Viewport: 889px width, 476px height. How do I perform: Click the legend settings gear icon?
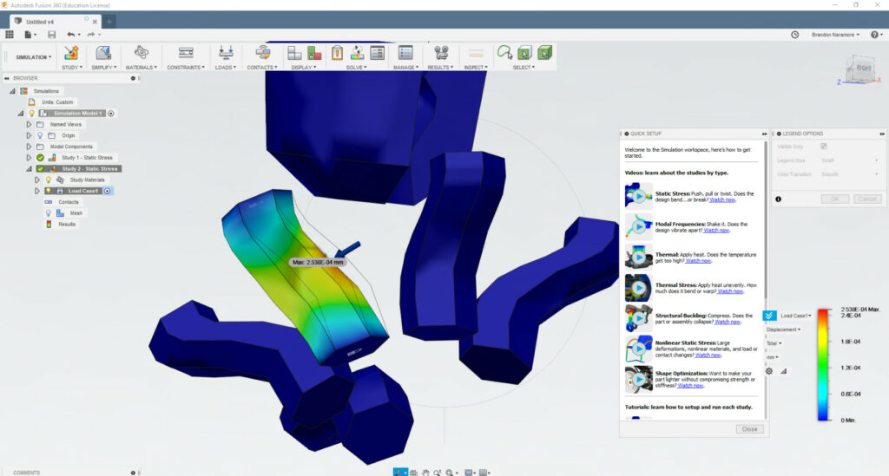[x=769, y=371]
